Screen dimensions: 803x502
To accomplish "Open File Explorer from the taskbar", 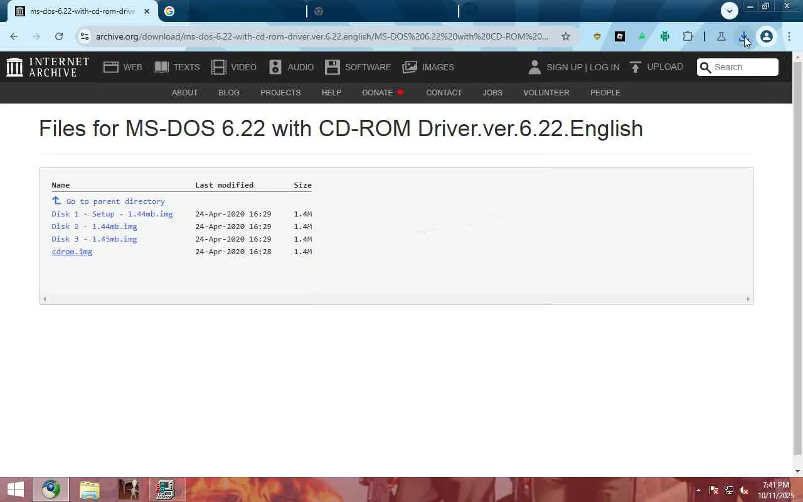I will [90, 489].
